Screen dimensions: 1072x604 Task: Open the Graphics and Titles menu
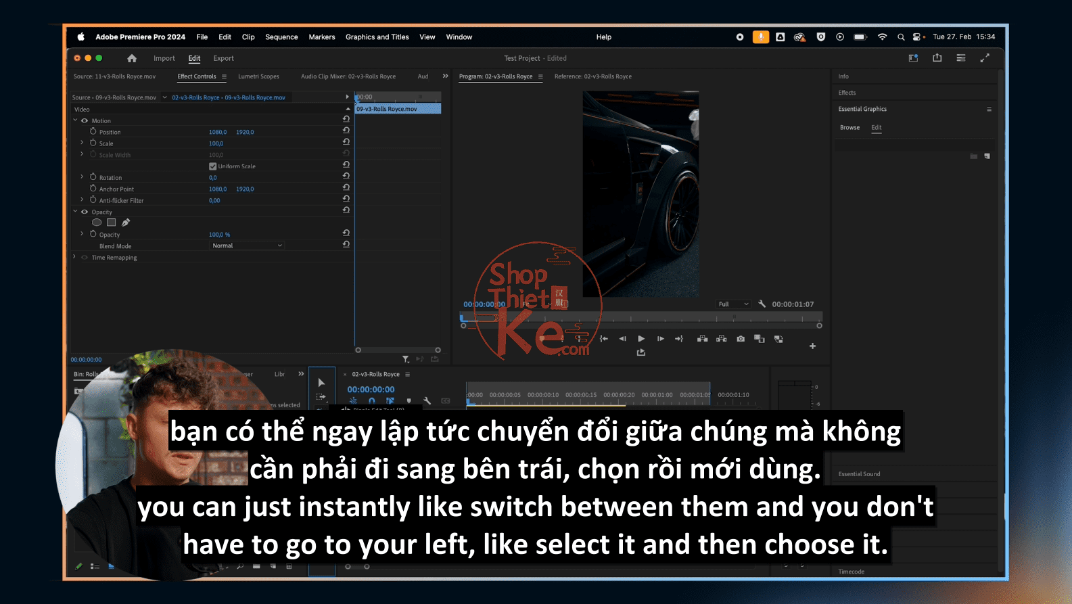coord(377,37)
